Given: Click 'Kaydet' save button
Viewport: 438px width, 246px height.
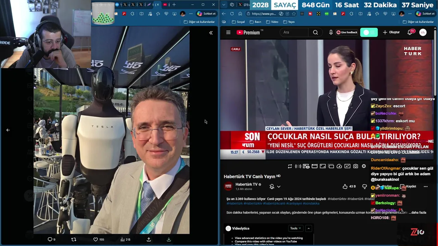Looking at the screenshot, I should [x=408, y=187].
